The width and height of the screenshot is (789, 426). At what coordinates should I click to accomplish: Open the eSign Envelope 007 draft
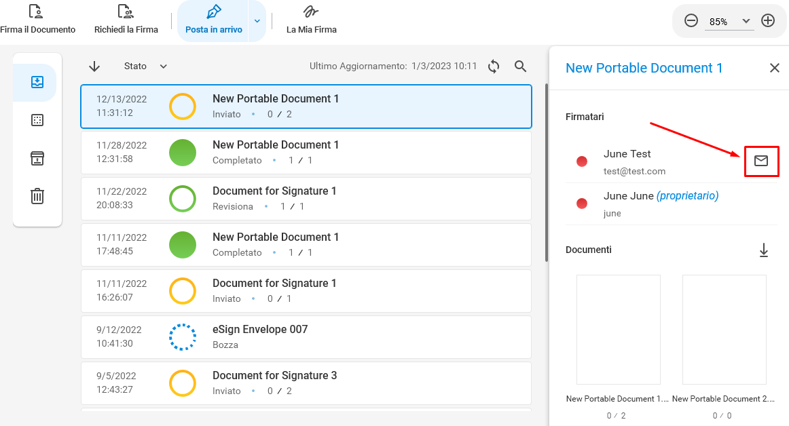click(x=306, y=337)
